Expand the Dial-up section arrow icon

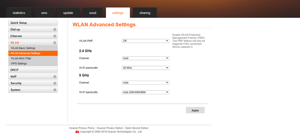point(55,30)
